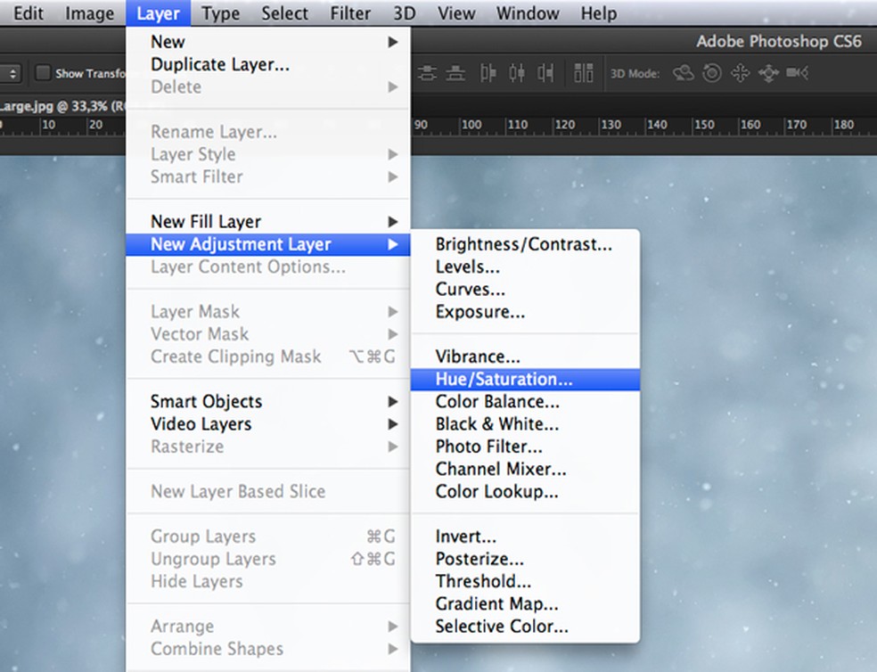The width and height of the screenshot is (877, 672).
Task: Select Color Balance... adjustment
Action: pyautogui.click(x=525, y=402)
